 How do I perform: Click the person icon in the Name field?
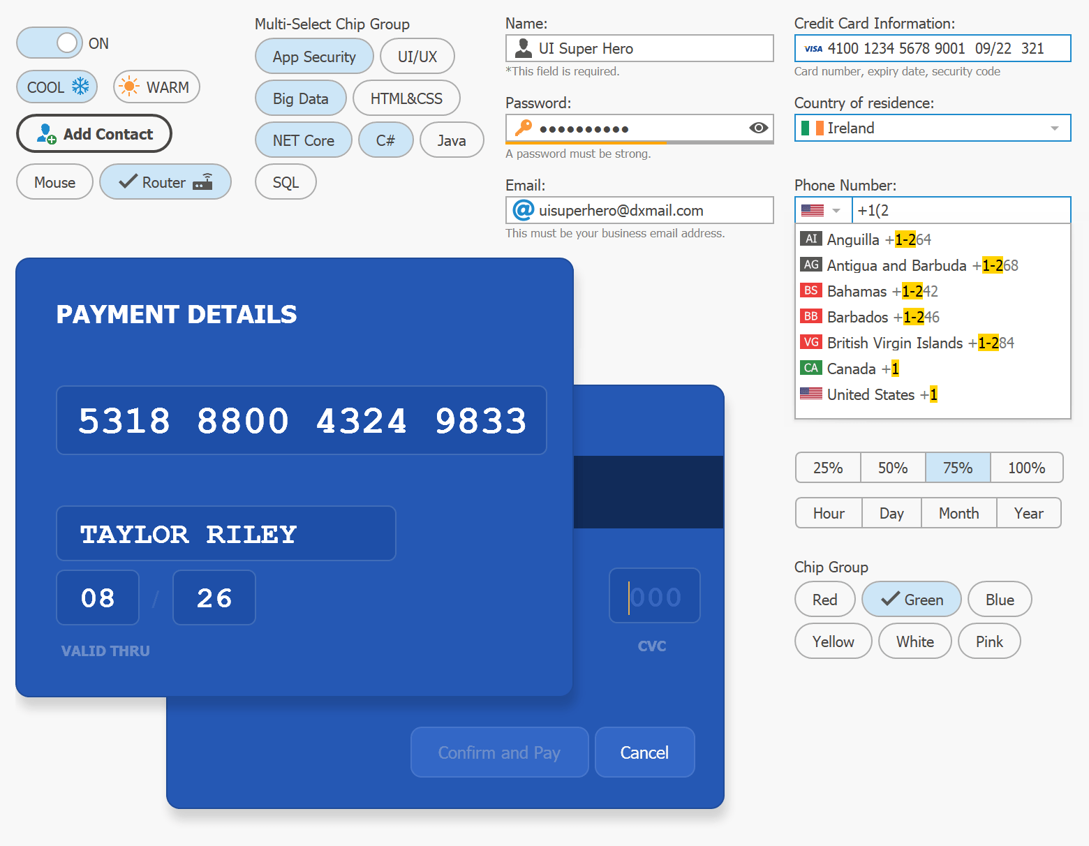click(x=523, y=47)
